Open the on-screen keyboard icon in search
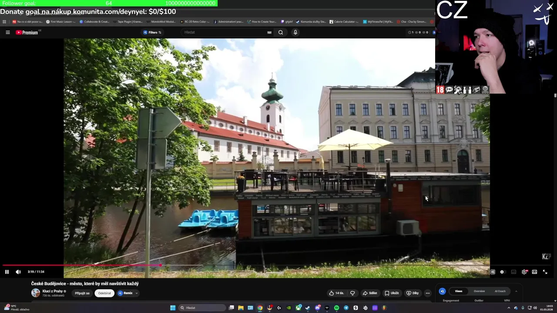This screenshot has height=313, width=557. (x=269, y=32)
